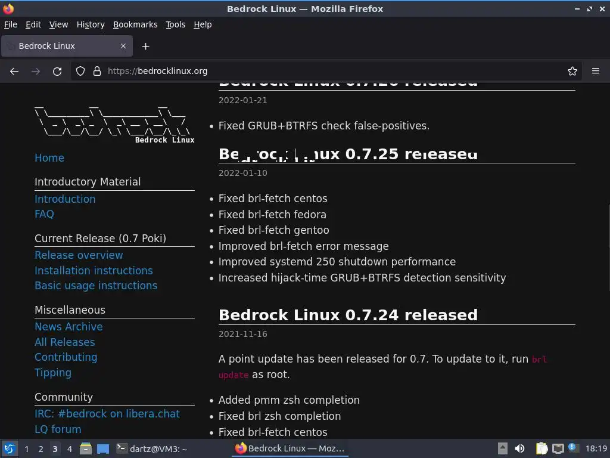Screen dimensions: 610x458
Task: Open the Help menu
Action: 203,24
